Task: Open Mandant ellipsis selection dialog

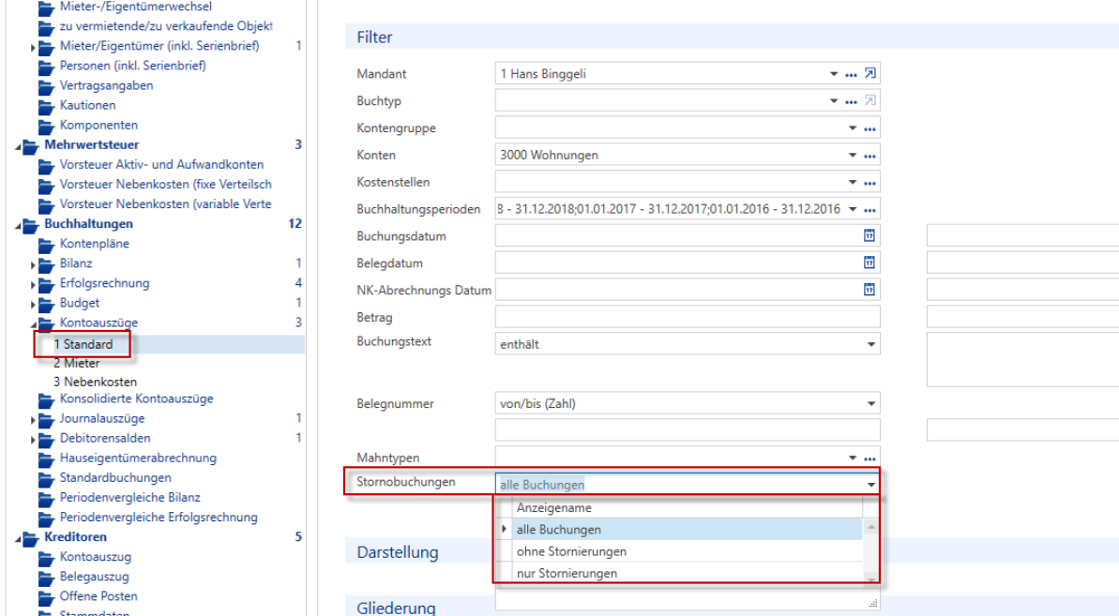Action: coord(851,74)
